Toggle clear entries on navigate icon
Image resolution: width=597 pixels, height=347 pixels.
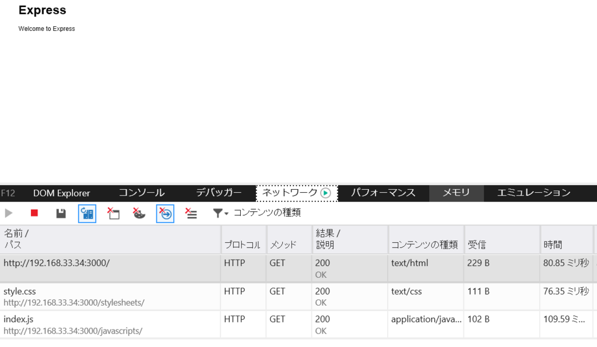click(x=165, y=214)
